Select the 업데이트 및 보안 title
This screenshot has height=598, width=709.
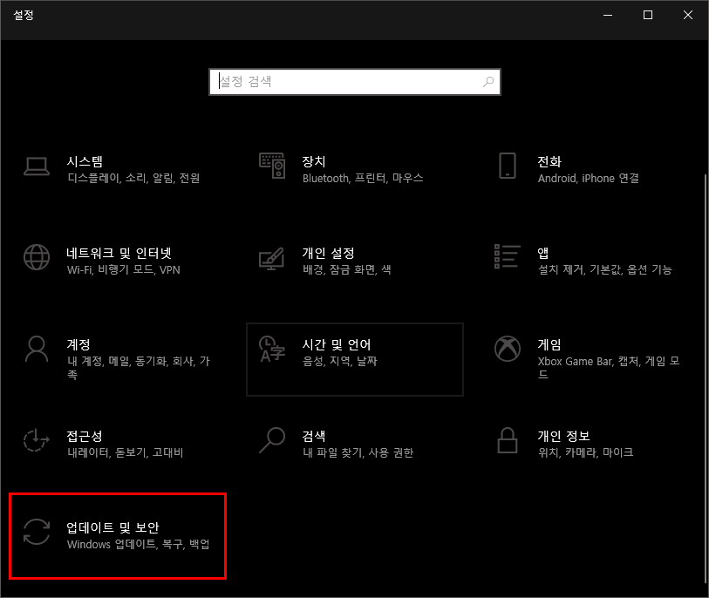pyautogui.click(x=113, y=527)
